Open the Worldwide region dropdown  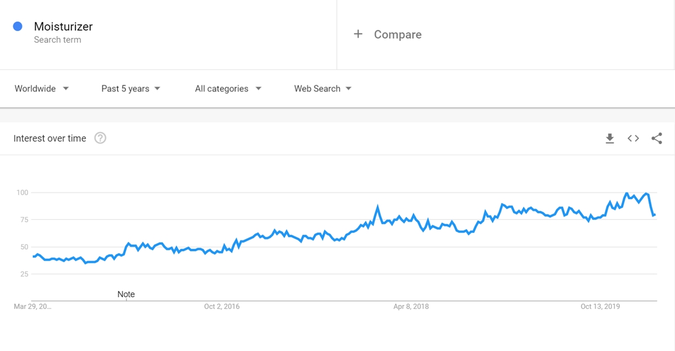(x=42, y=89)
